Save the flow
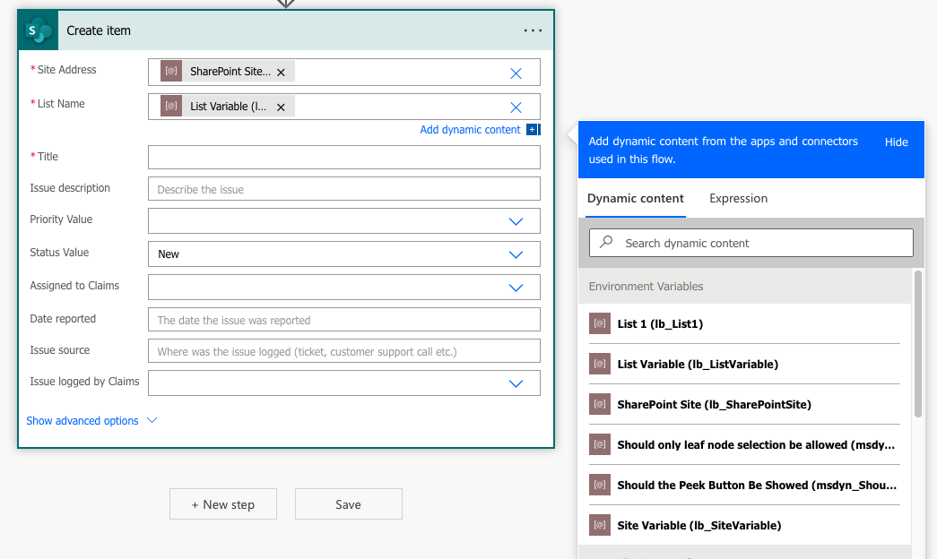937x559 pixels. (348, 503)
